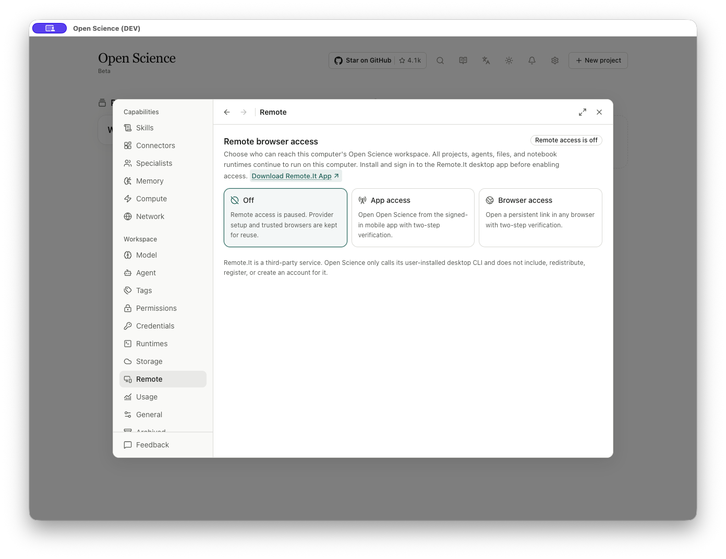Select Compute in the Capabilities list
The width and height of the screenshot is (726, 559).
(163, 199)
